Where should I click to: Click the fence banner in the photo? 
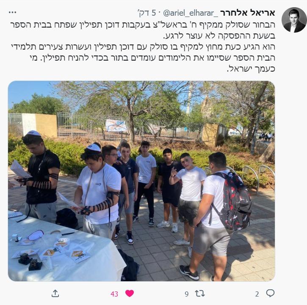(x=116, y=125)
